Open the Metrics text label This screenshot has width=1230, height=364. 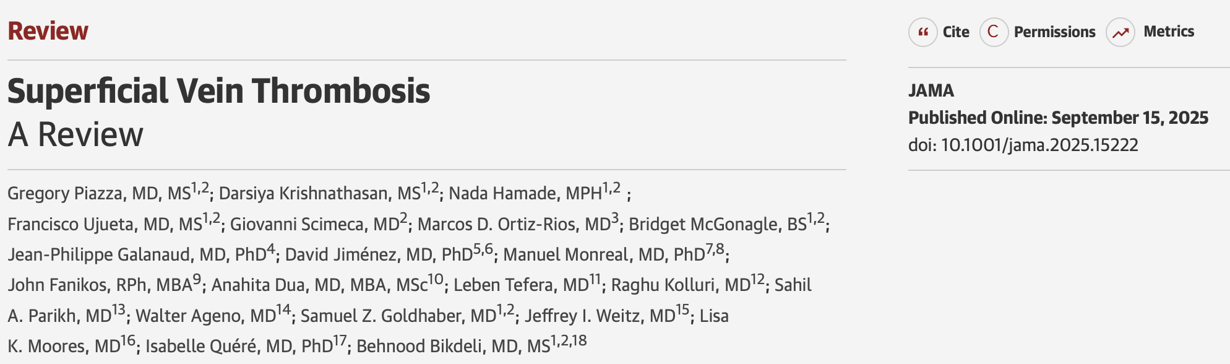1169,32
